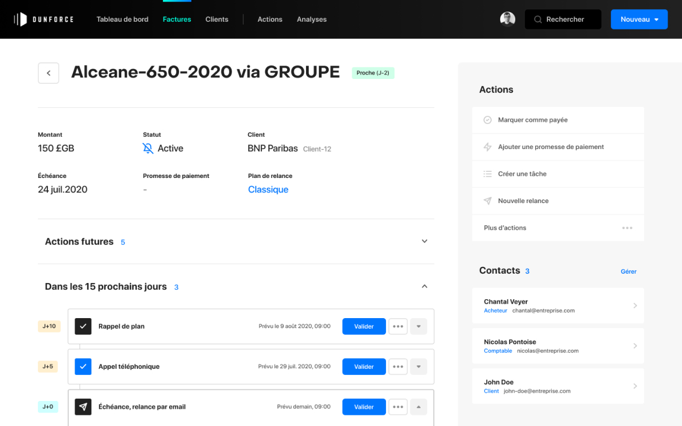682x426 pixels.
Task: Open more options for Échéance, relance par email
Action: [x=398, y=407]
